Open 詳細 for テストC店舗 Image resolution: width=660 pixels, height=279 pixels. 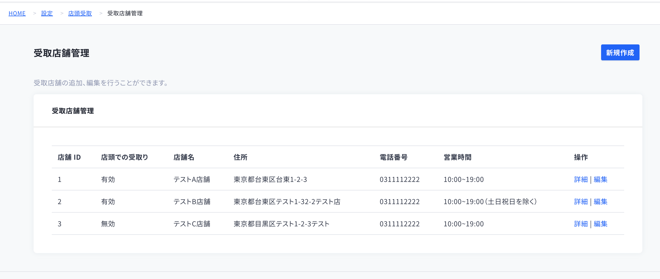pyautogui.click(x=581, y=224)
